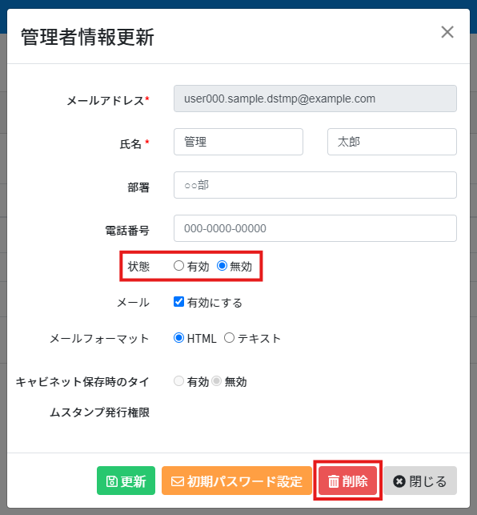Click the 部署 department input field
Screen dimensions: 477x515
[315, 185]
